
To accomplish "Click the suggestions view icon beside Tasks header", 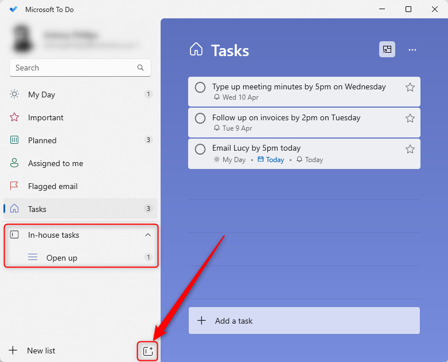I will click(387, 50).
